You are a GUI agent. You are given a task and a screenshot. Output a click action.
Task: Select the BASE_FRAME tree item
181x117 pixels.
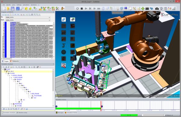click(18, 78)
